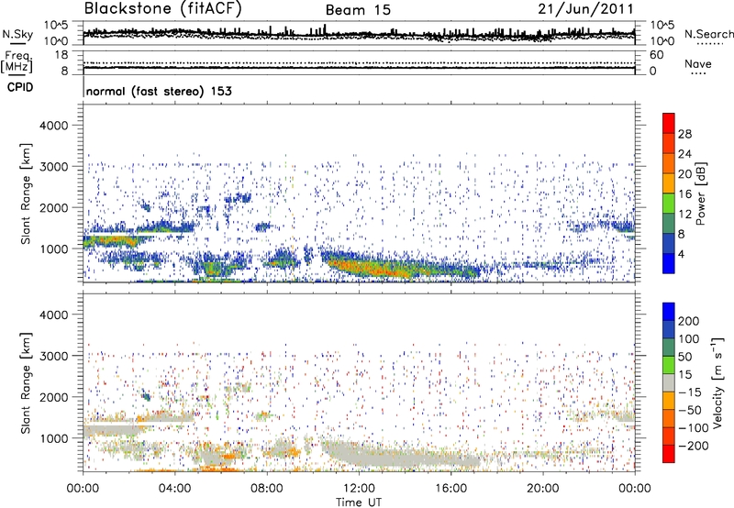
Task: Pick the light green 12–16 dB Power segment
Action: 669,204
